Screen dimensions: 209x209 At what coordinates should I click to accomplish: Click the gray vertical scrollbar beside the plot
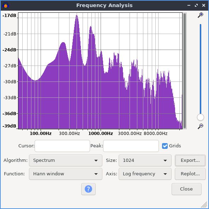coord(185,71)
